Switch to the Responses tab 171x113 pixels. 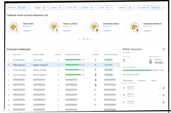(142, 80)
